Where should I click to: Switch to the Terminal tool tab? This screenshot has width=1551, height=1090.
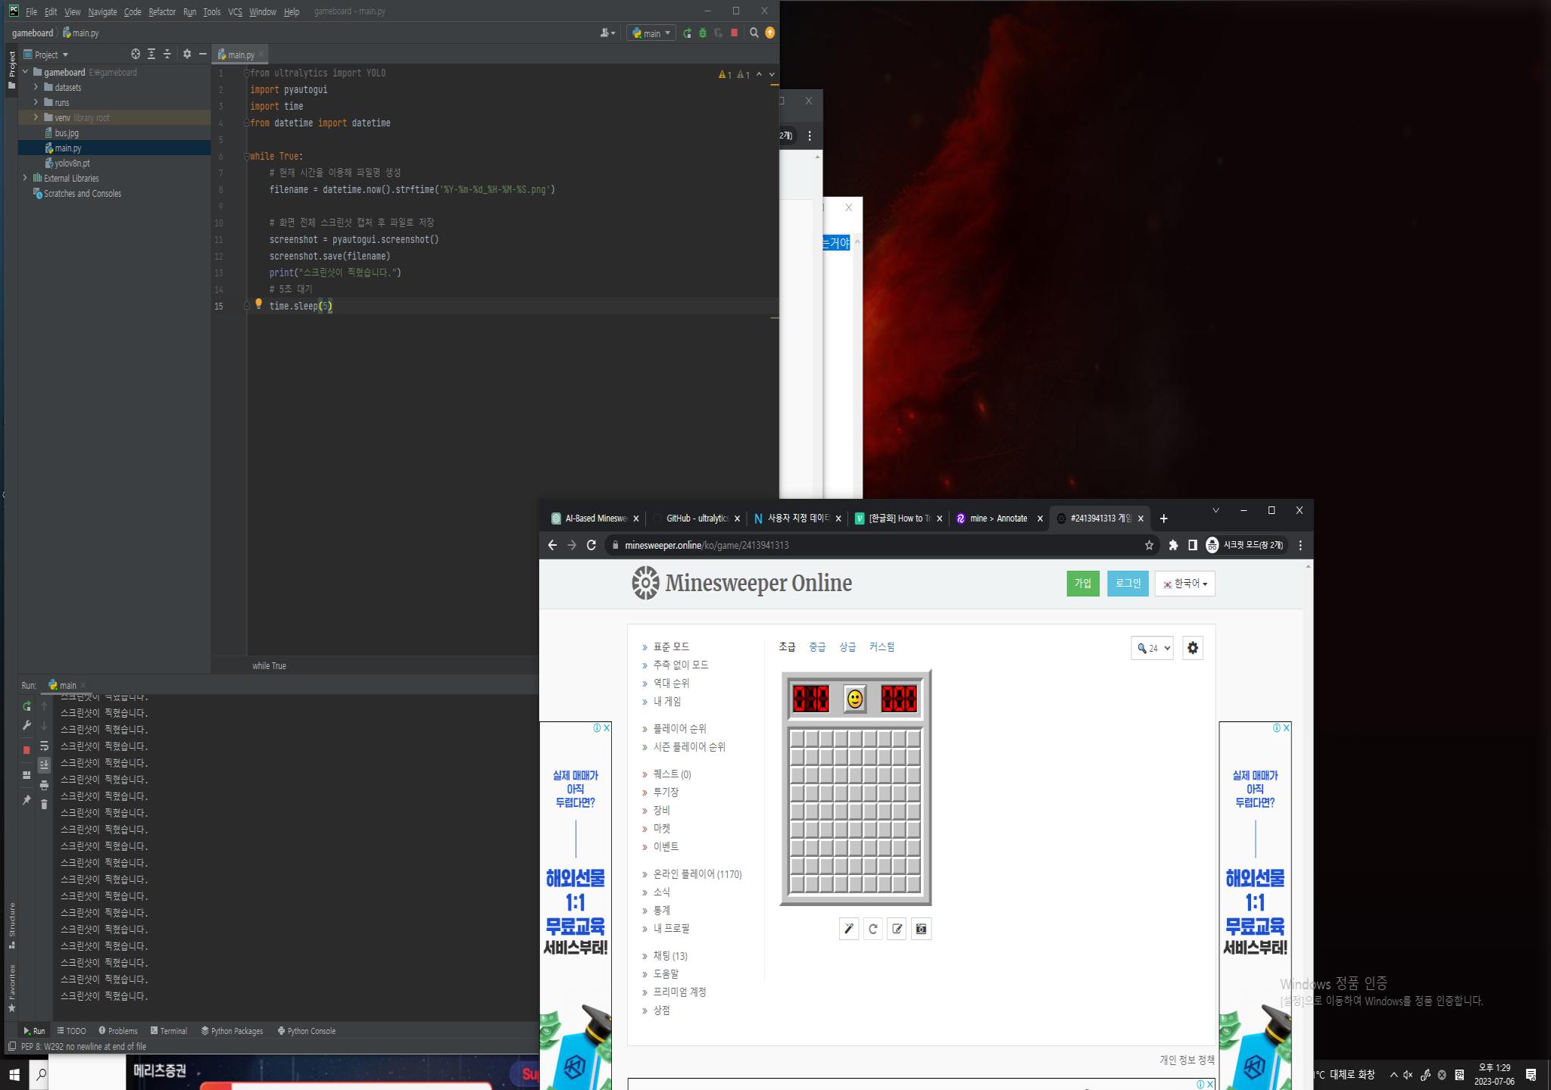coord(168,1031)
